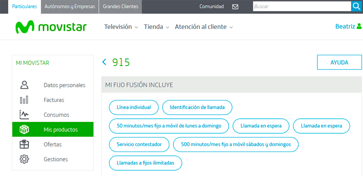Click the Facturas bar chart icon

click(x=24, y=100)
